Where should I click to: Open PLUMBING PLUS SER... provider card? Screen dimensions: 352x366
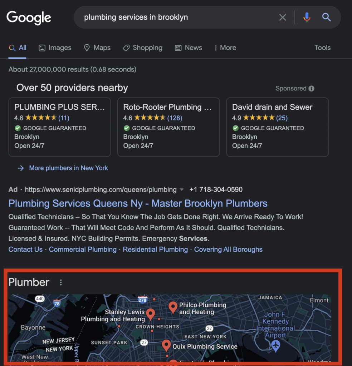tap(60, 127)
